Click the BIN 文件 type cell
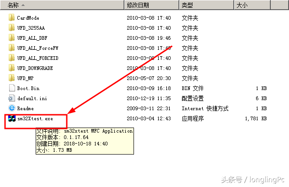This screenshot has height=187, width=289. (x=193, y=88)
